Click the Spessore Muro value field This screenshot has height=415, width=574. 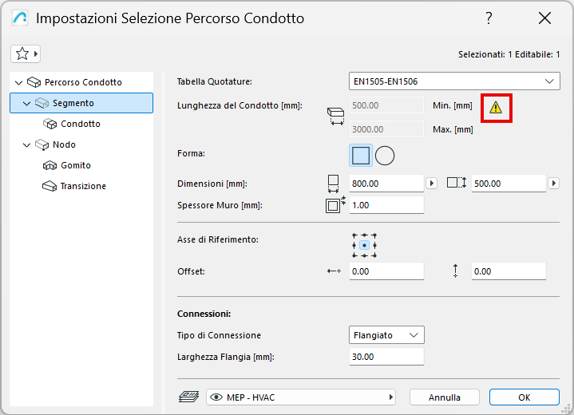386,204
